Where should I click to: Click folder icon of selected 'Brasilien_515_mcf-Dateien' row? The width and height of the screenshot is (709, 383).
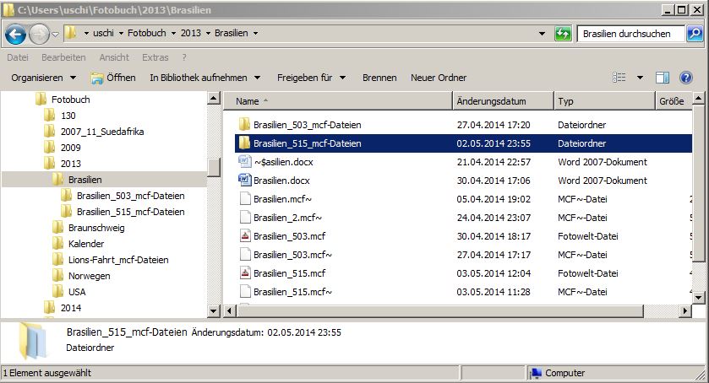(x=244, y=143)
